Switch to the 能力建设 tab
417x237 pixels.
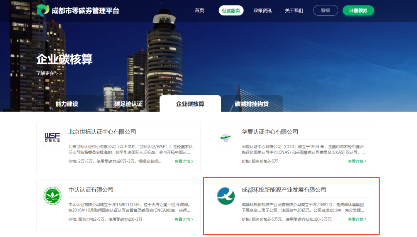[x=67, y=104]
